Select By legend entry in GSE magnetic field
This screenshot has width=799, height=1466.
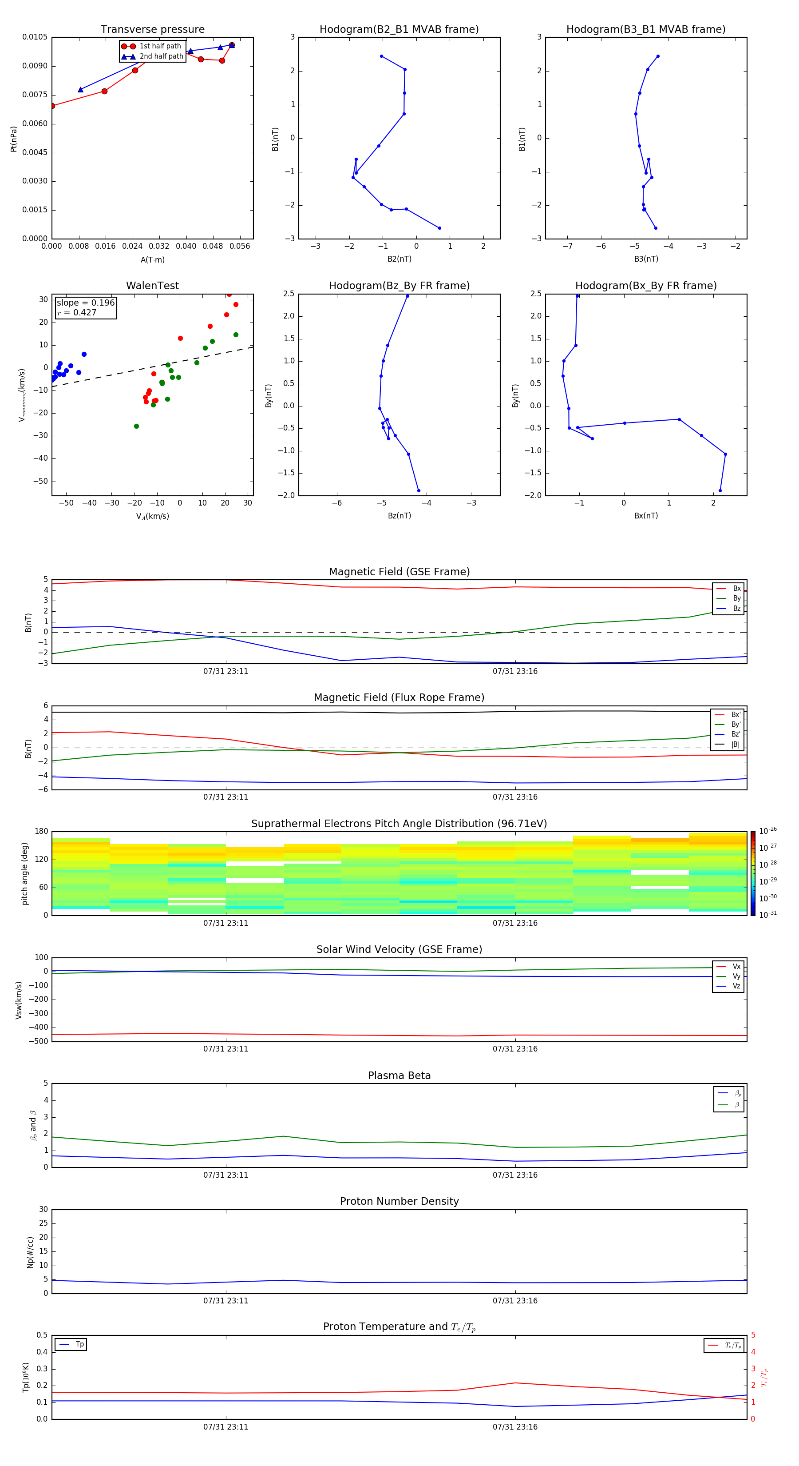728,598
